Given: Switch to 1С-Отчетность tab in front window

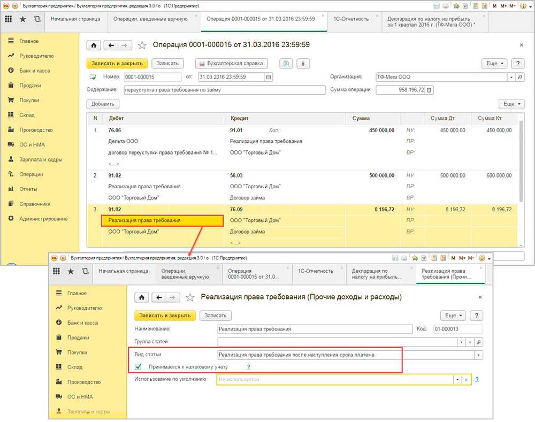Looking at the screenshot, I should (316, 271).
